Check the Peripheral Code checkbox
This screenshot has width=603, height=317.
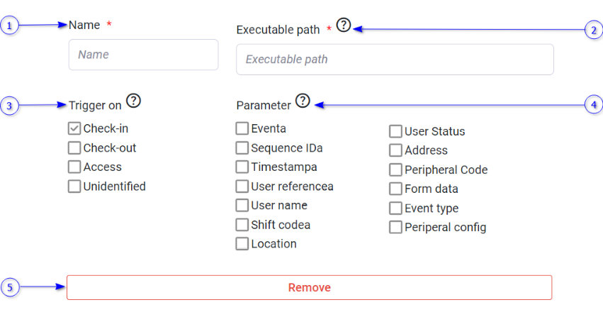[x=395, y=170]
